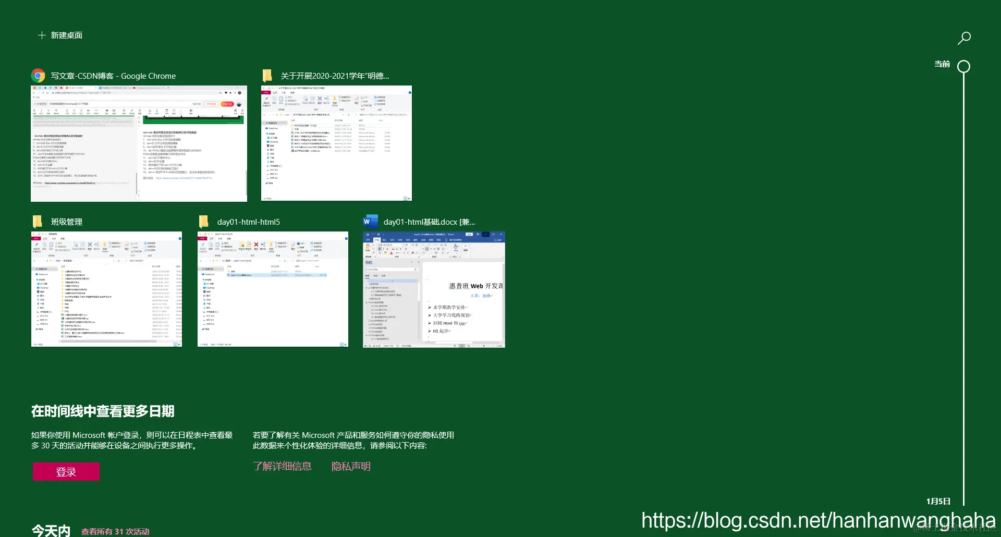Viewport: 1001px width, 537px height.
Task: Open the Google Chrome CSDN window thumbnail
Action: (x=139, y=143)
